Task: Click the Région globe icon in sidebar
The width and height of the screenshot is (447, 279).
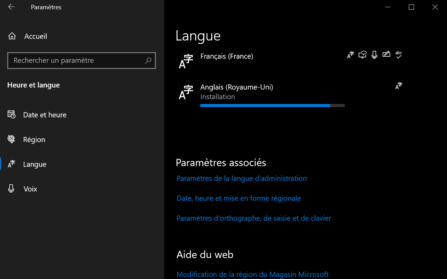Action: (x=11, y=139)
